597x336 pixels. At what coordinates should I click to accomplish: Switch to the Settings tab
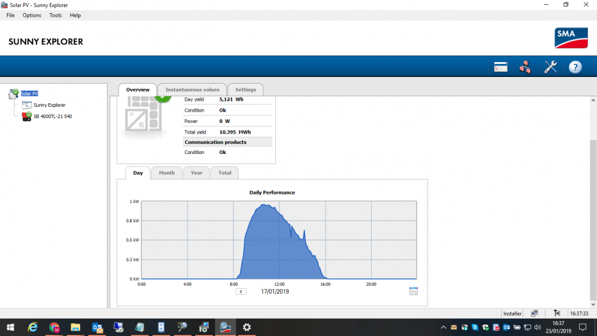tap(245, 90)
